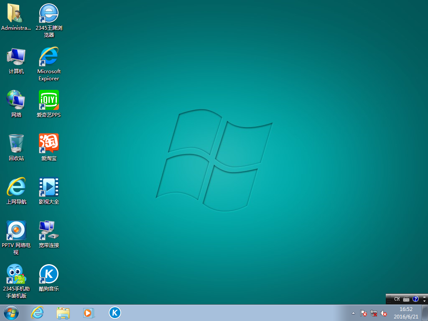
Task: Select the PPTV 网络电视 shortcut icon
Action: [16, 238]
